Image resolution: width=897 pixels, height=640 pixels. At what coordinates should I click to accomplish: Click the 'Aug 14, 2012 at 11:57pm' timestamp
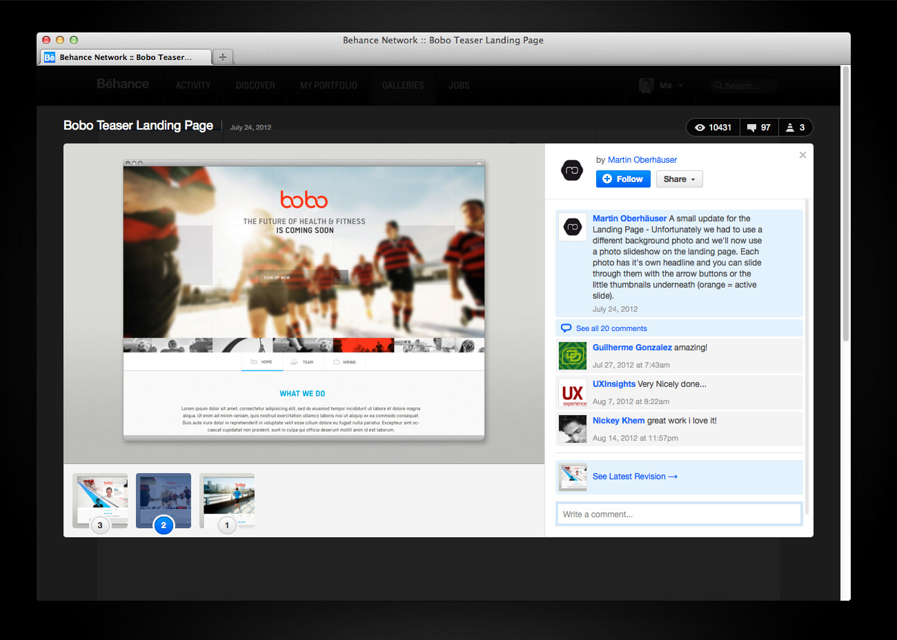point(635,438)
